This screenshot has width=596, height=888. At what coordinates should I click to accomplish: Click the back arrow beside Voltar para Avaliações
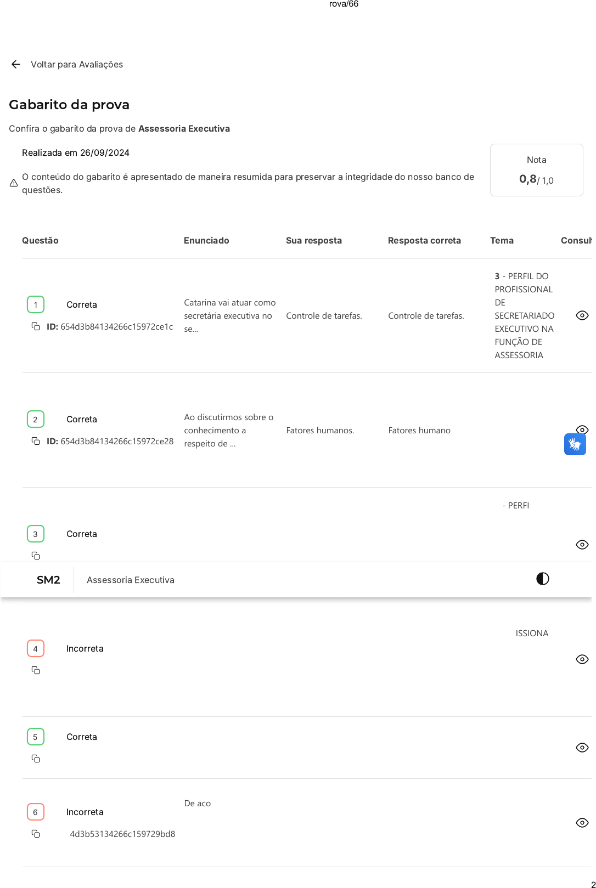click(16, 64)
